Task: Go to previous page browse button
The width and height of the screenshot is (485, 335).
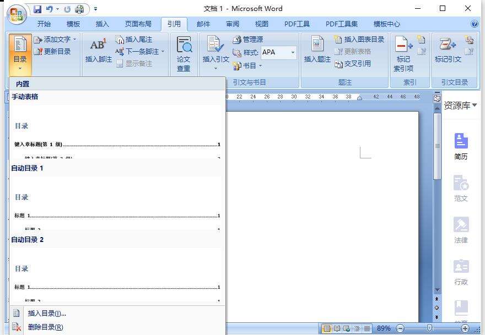Action: (436, 299)
